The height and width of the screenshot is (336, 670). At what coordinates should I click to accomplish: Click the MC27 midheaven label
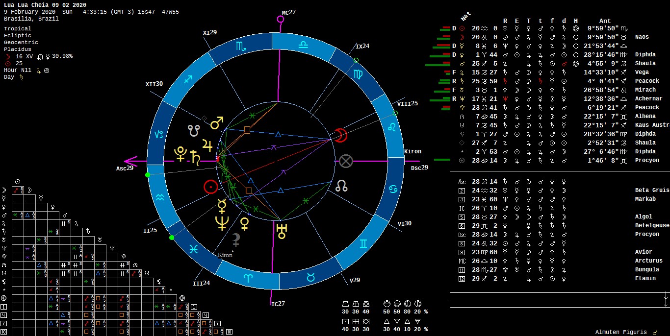pyautogui.click(x=289, y=13)
